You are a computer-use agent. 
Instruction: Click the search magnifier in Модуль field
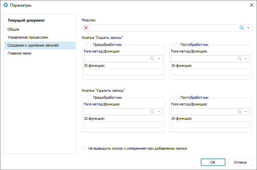242,28
